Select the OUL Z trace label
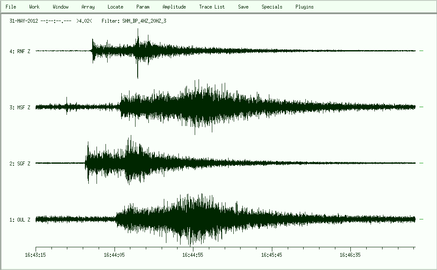The width and height of the screenshot is (437, 270). click(20, 220)
